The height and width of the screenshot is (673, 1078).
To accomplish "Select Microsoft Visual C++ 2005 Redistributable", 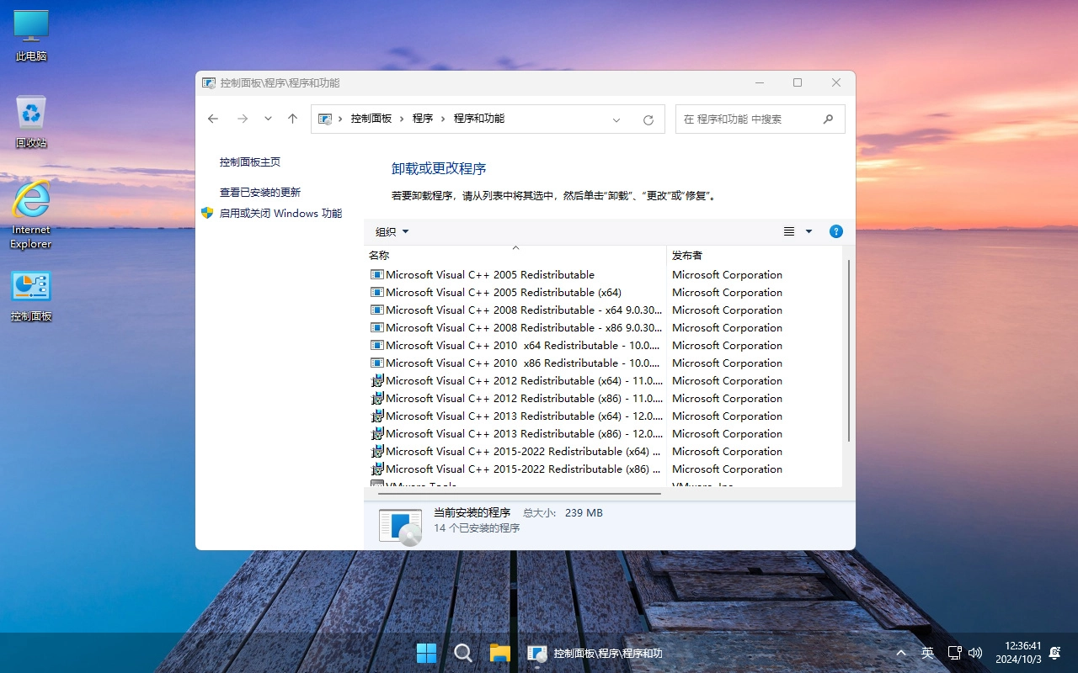I will [x=488, y=274].
